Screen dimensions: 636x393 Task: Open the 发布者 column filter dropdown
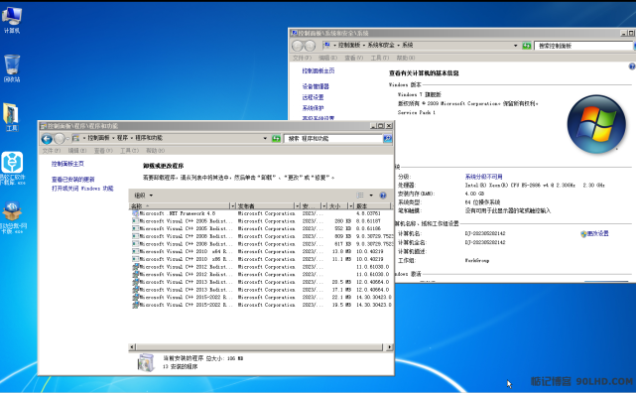click(x=297, y=206)
